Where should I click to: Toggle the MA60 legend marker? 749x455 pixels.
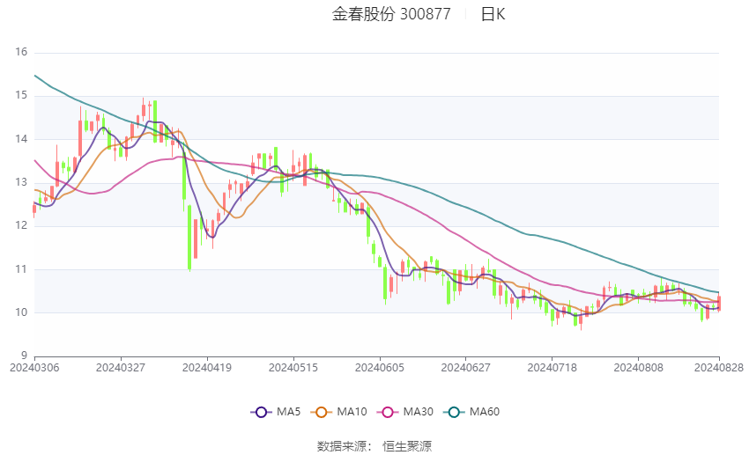click(454, 412)
